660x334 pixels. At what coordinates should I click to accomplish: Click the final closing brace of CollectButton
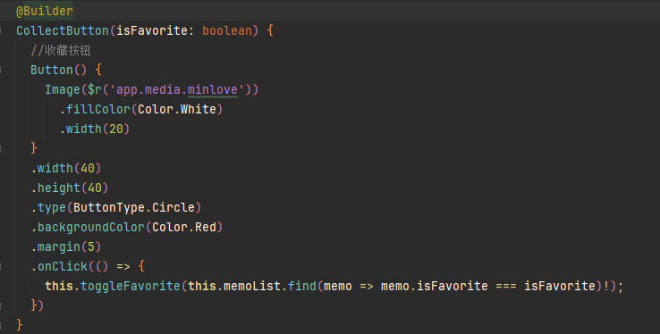20,325
